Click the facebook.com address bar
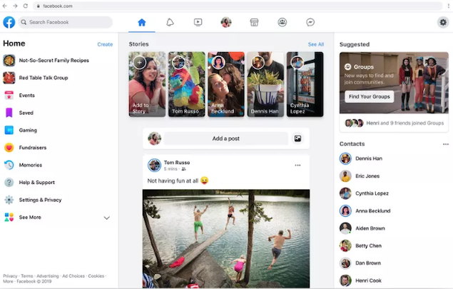The width and height of the screenshot is (453, 289). coord(238,6)
